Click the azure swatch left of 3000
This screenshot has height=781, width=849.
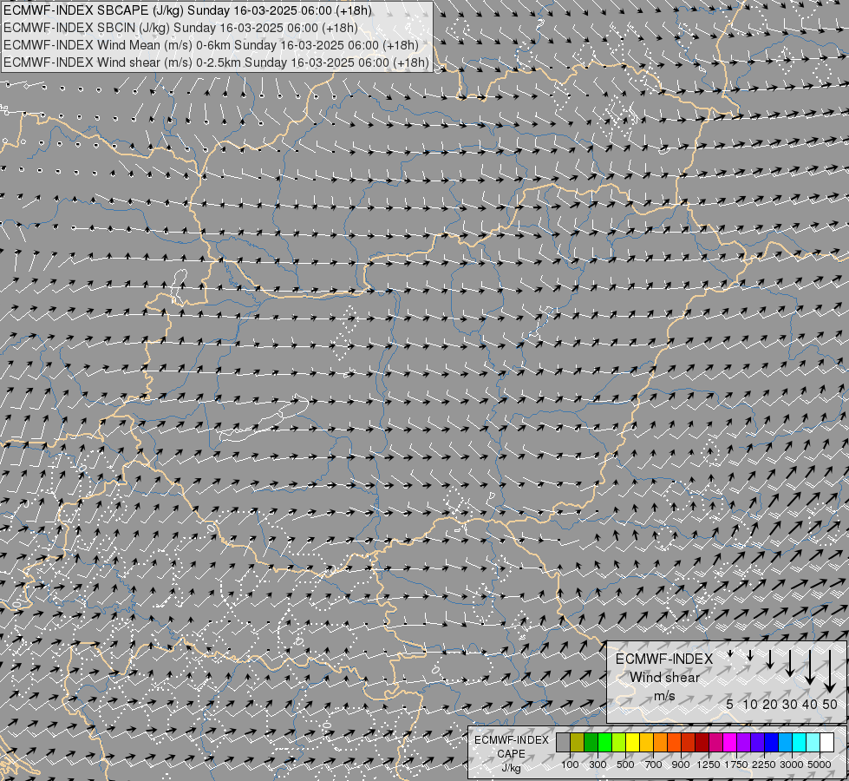click(786, 742)
